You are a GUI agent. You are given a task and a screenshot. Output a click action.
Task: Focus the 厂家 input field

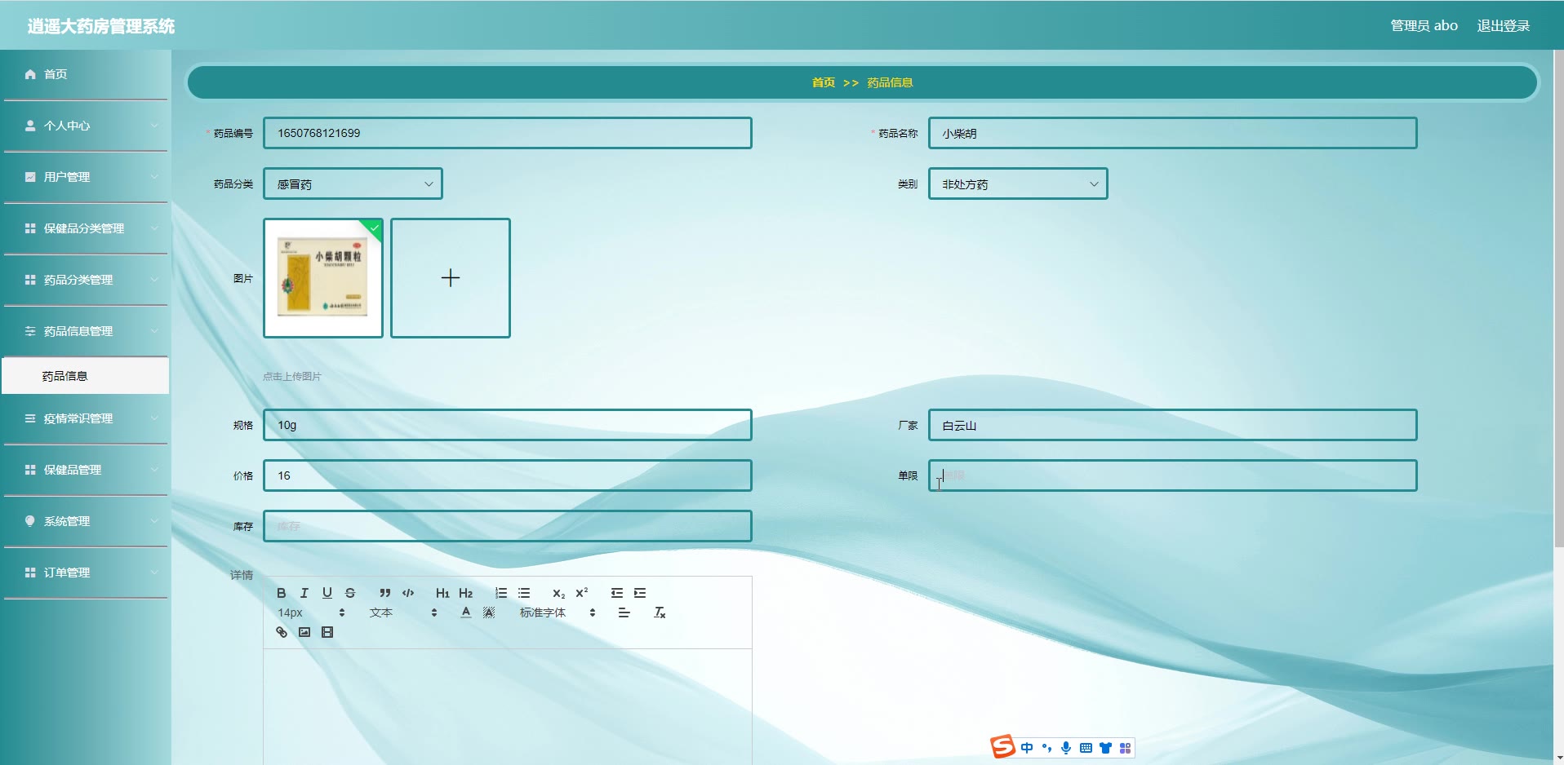pos(1172,425)
